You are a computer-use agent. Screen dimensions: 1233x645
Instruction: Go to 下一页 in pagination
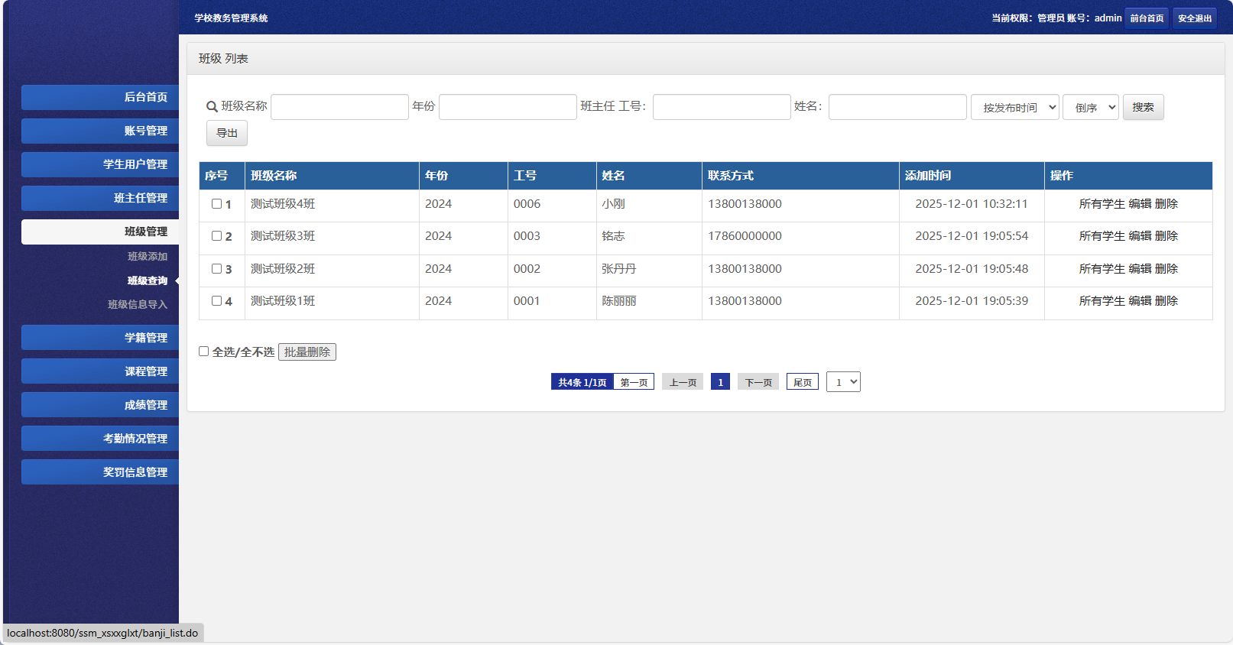pos(758,382)
